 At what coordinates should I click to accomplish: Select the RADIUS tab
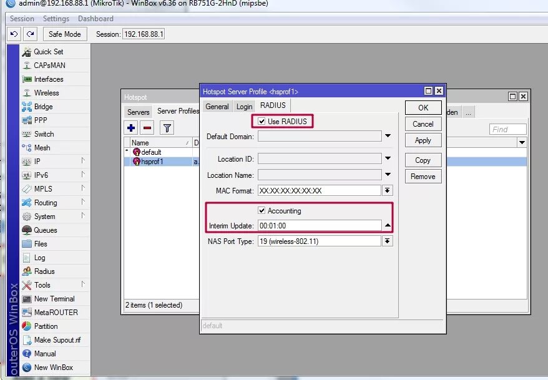273,105
